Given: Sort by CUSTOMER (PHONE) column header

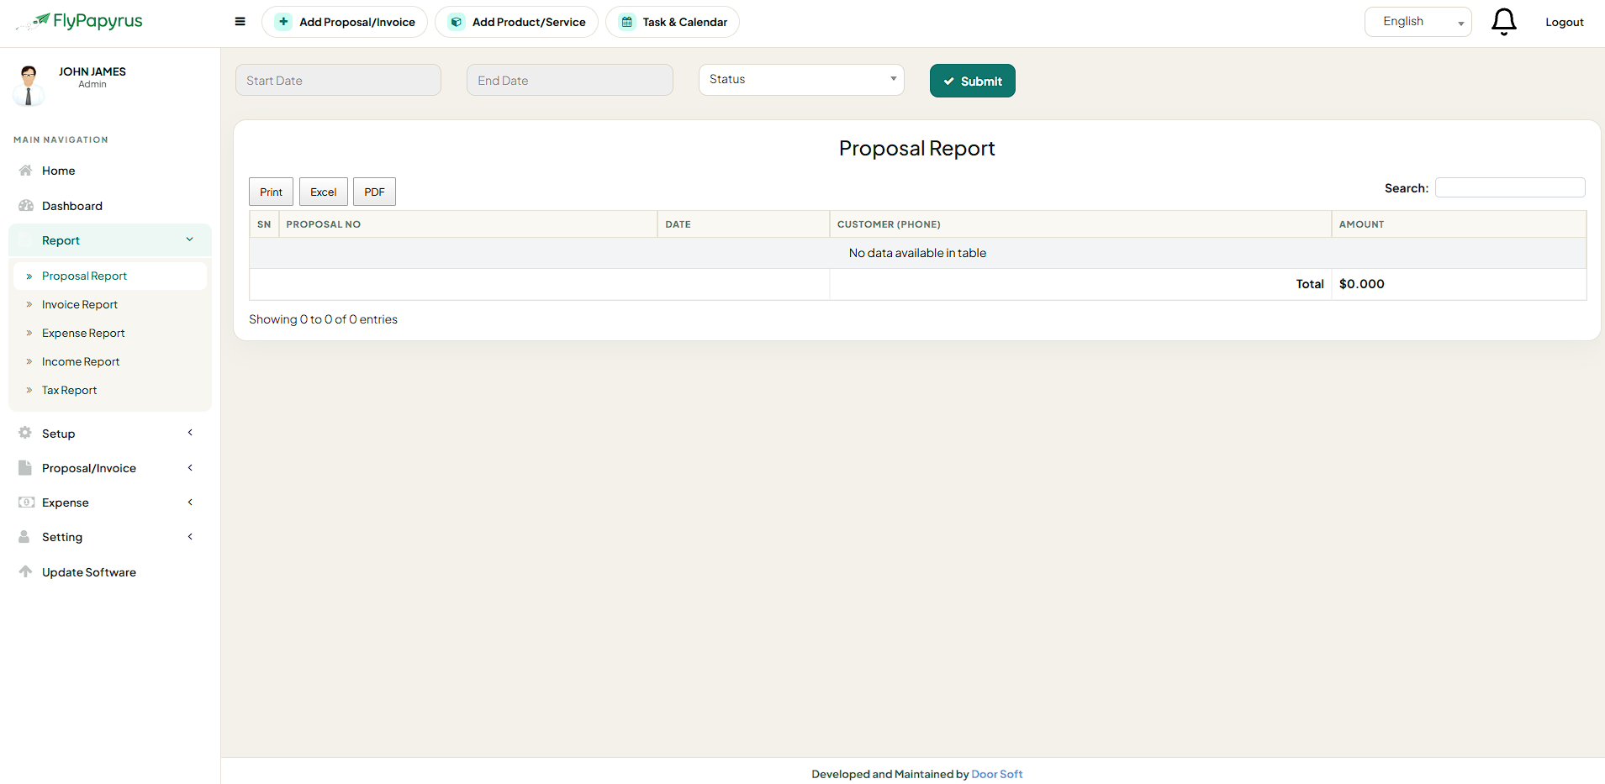Looking at the screenshot, I should (1080, 224).
